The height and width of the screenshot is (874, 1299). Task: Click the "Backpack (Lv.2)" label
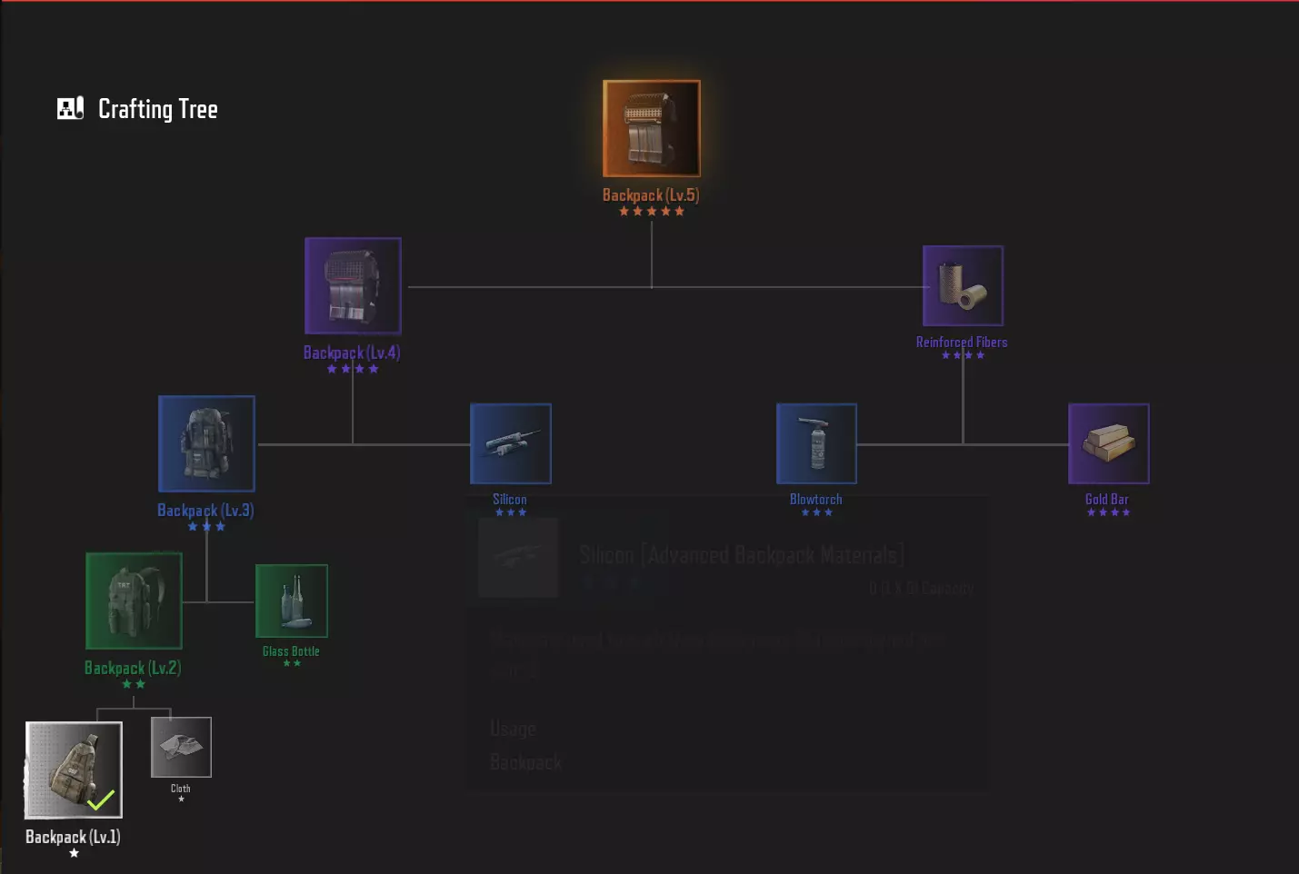pos(133,668)
